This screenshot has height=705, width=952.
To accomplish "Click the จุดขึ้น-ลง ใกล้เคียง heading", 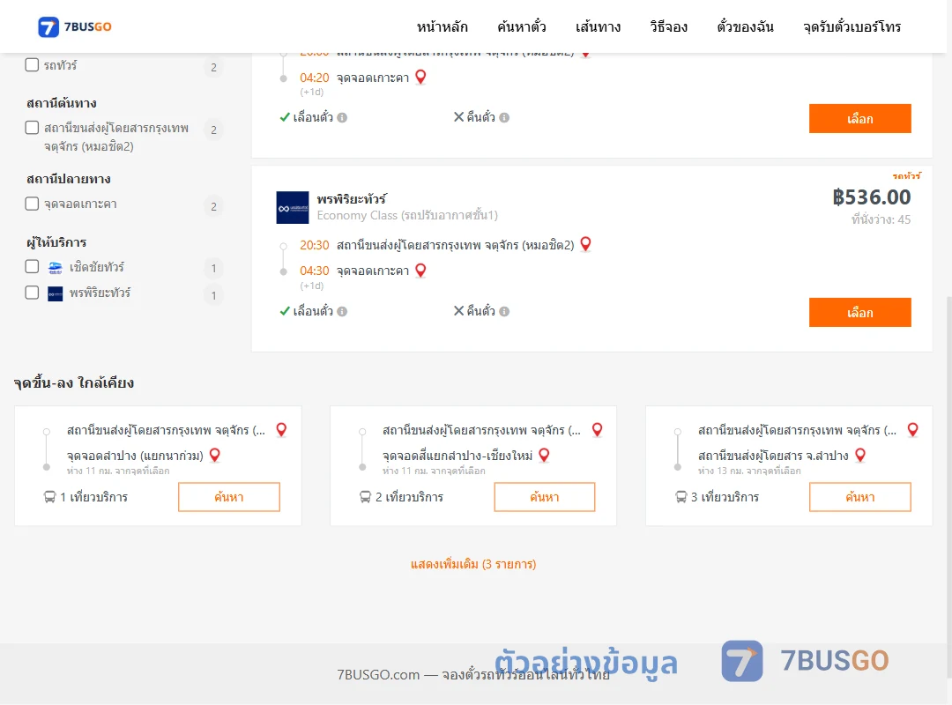I will coord(74,382).
